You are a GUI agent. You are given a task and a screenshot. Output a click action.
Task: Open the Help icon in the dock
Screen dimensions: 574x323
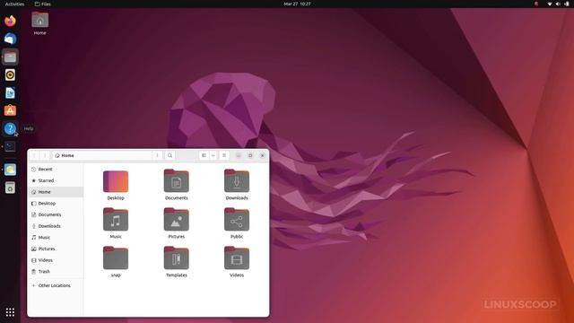coord(10,128)
